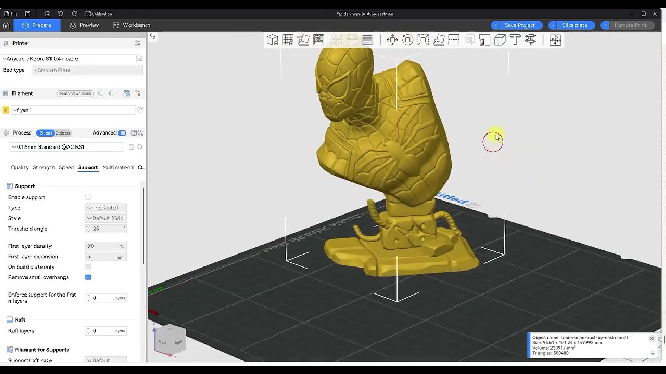Open Flushing volumes settings
The height and width of the screenshot is (374, 666).
pyautogui.click(x=75, y=94)
